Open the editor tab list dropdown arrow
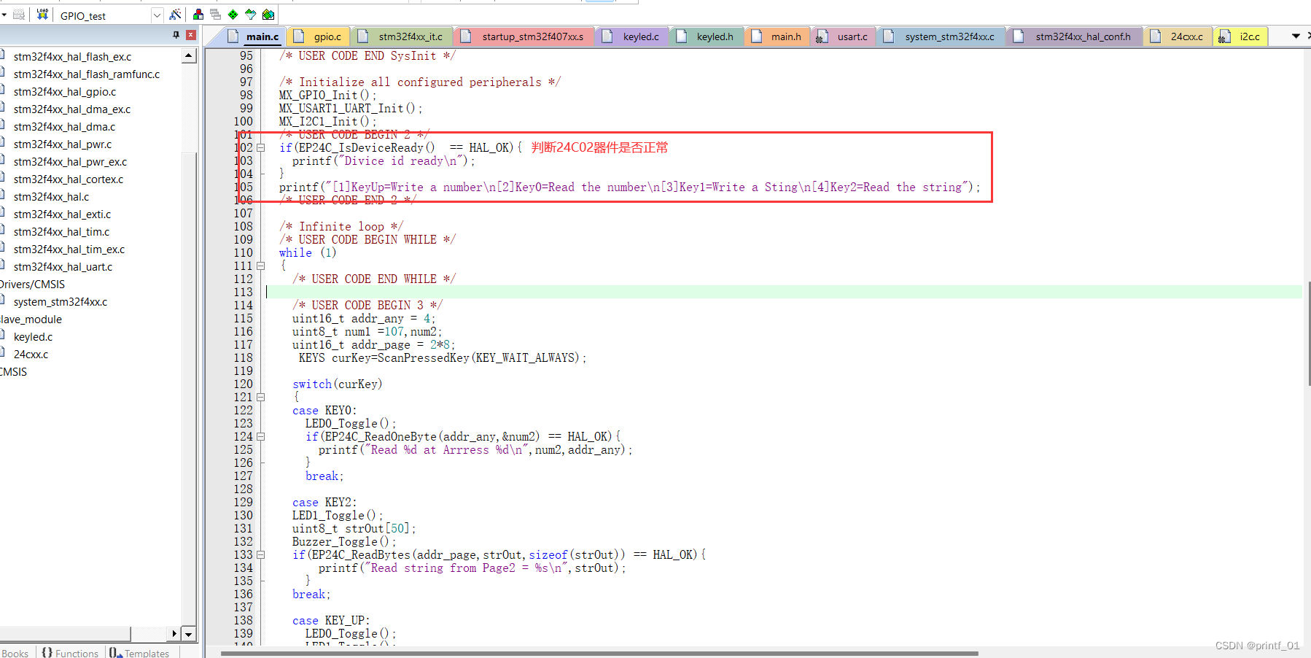This screenshot has width=1311, height=658. (1296, 36)
